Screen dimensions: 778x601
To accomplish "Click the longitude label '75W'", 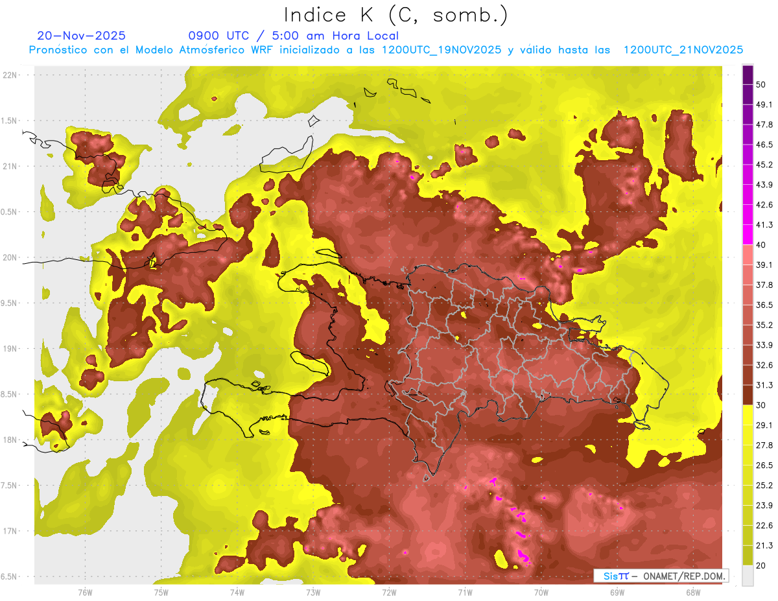I will [161, 593].
